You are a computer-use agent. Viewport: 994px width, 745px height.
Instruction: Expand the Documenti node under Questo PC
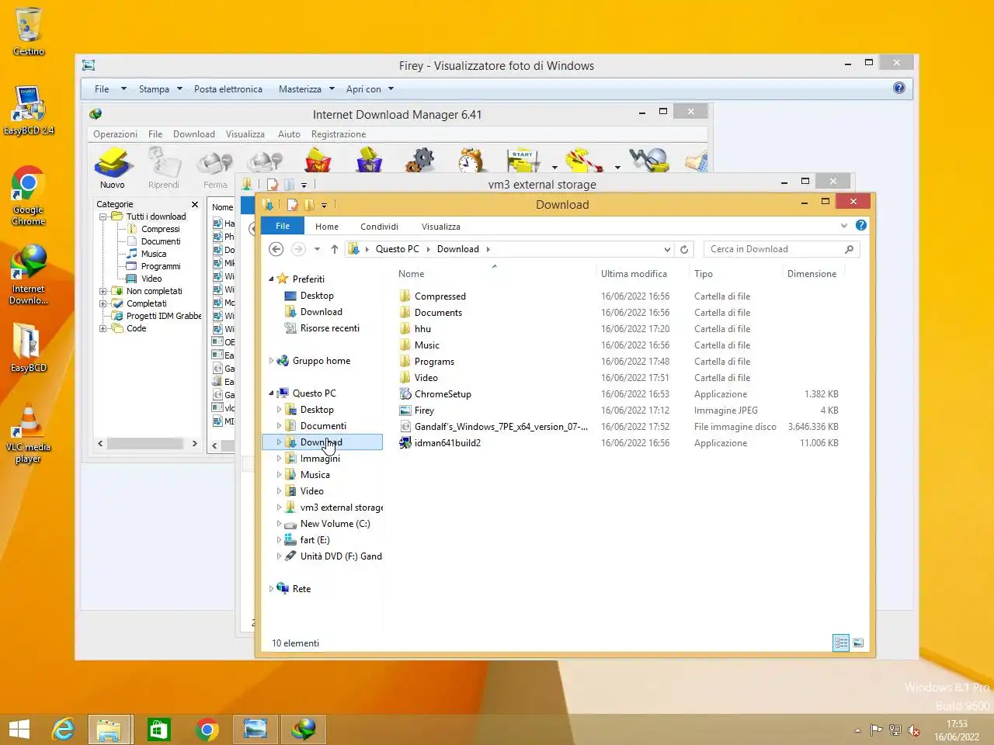[x=279, y=426]
